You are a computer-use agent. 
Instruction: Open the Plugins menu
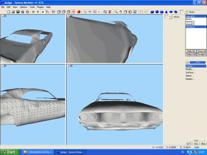pos(40,7)
